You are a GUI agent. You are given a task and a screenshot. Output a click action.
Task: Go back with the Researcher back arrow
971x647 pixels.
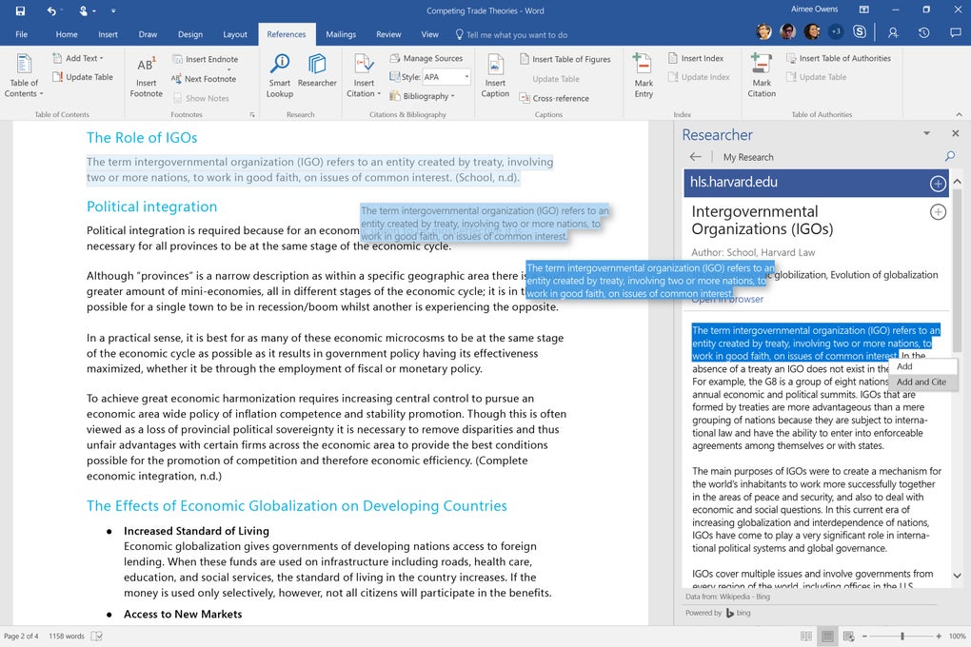[696, 157]
